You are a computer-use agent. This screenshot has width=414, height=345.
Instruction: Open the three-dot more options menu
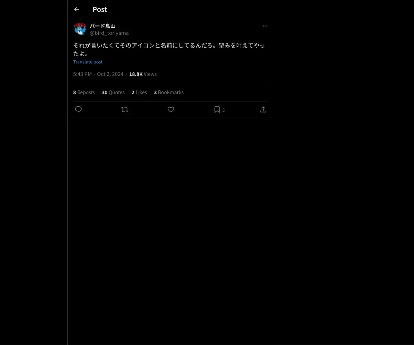(265, 26)
